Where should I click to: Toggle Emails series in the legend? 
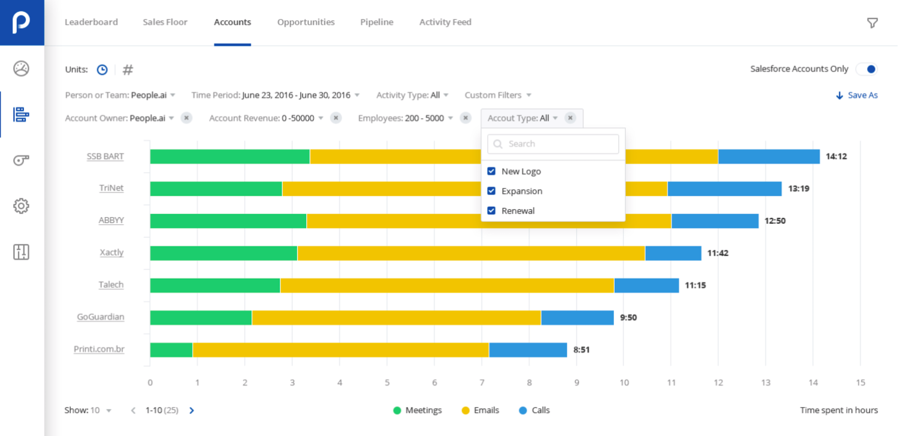pyautogui.click(x=479, y=411)
